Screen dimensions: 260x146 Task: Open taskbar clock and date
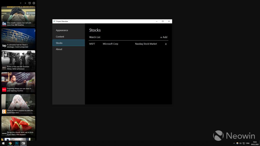255,143
